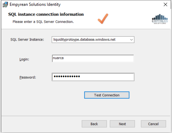The width and height of the screenshot is (172, 133).
Task: Click the "Password:" label
Action: click(x=28, y=77)
